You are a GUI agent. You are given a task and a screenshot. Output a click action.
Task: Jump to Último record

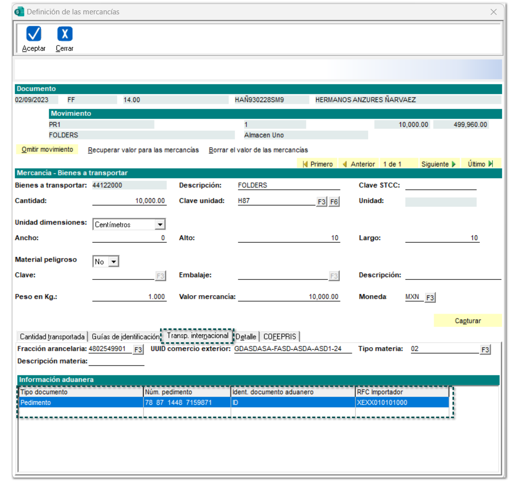pyautogui.click(x=480, y=164)
